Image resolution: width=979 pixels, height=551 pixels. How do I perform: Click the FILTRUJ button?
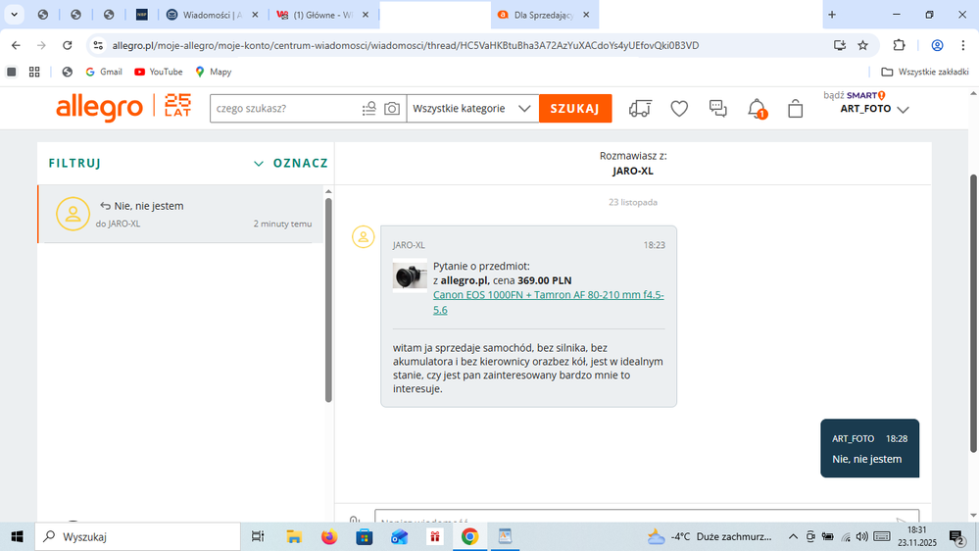pyautogui.click(x=74, y=164)
